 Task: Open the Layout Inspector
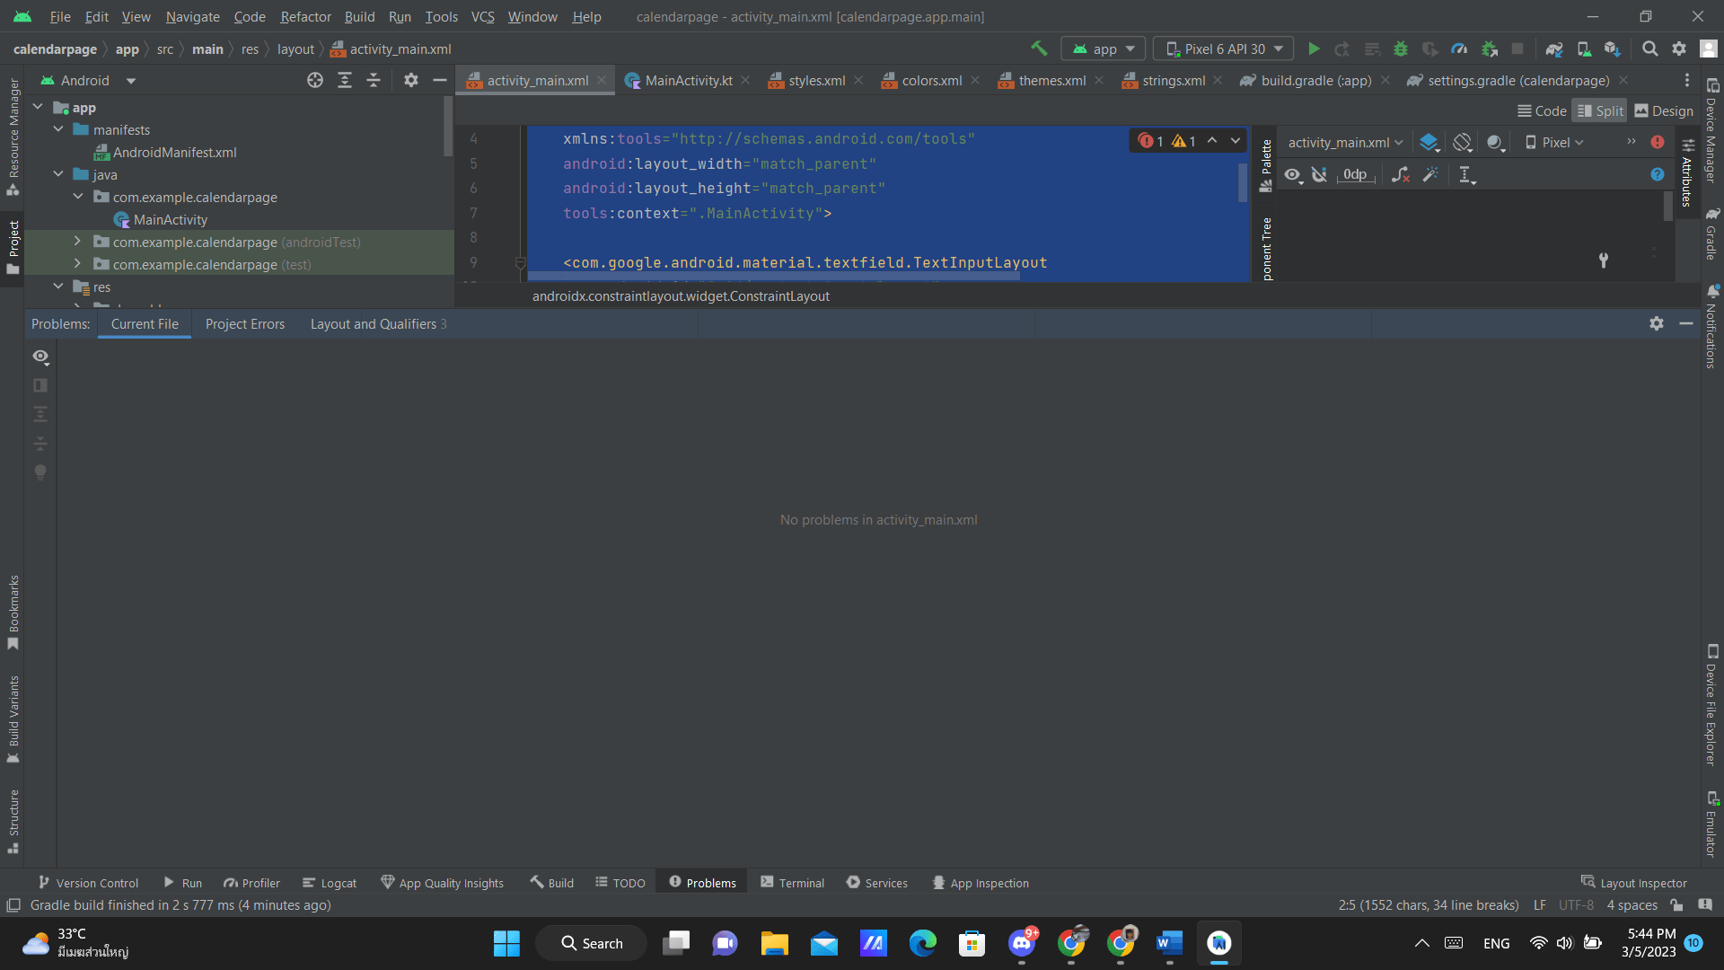tap(1634, 883)
